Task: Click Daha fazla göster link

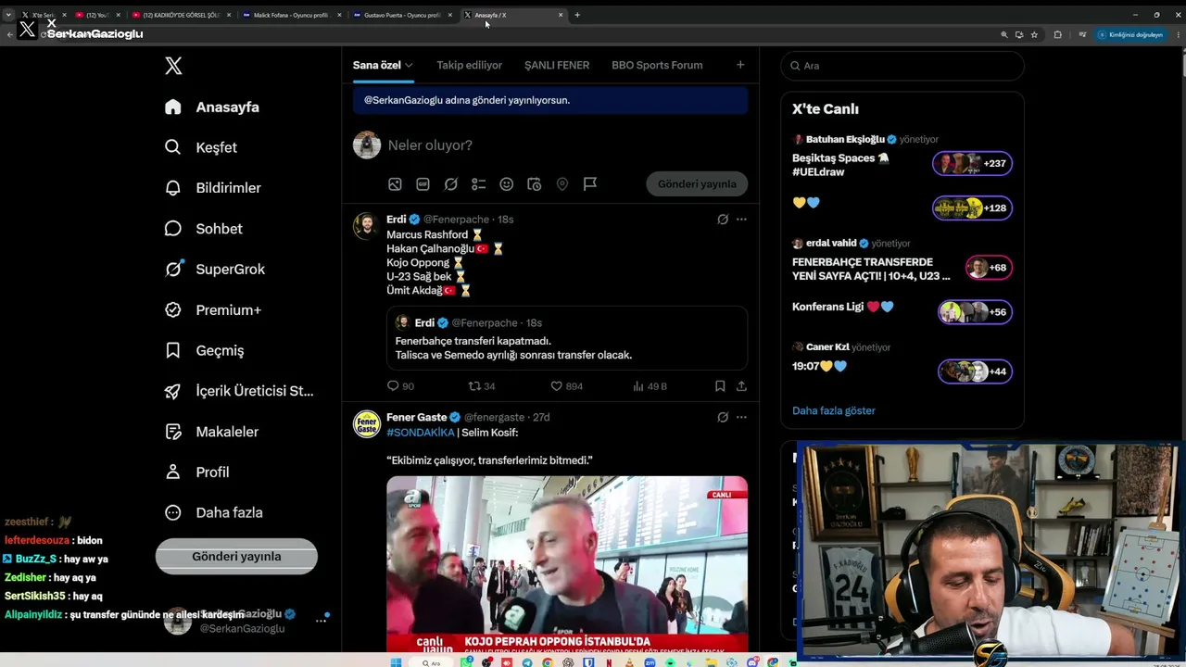Action: [834, 410]
